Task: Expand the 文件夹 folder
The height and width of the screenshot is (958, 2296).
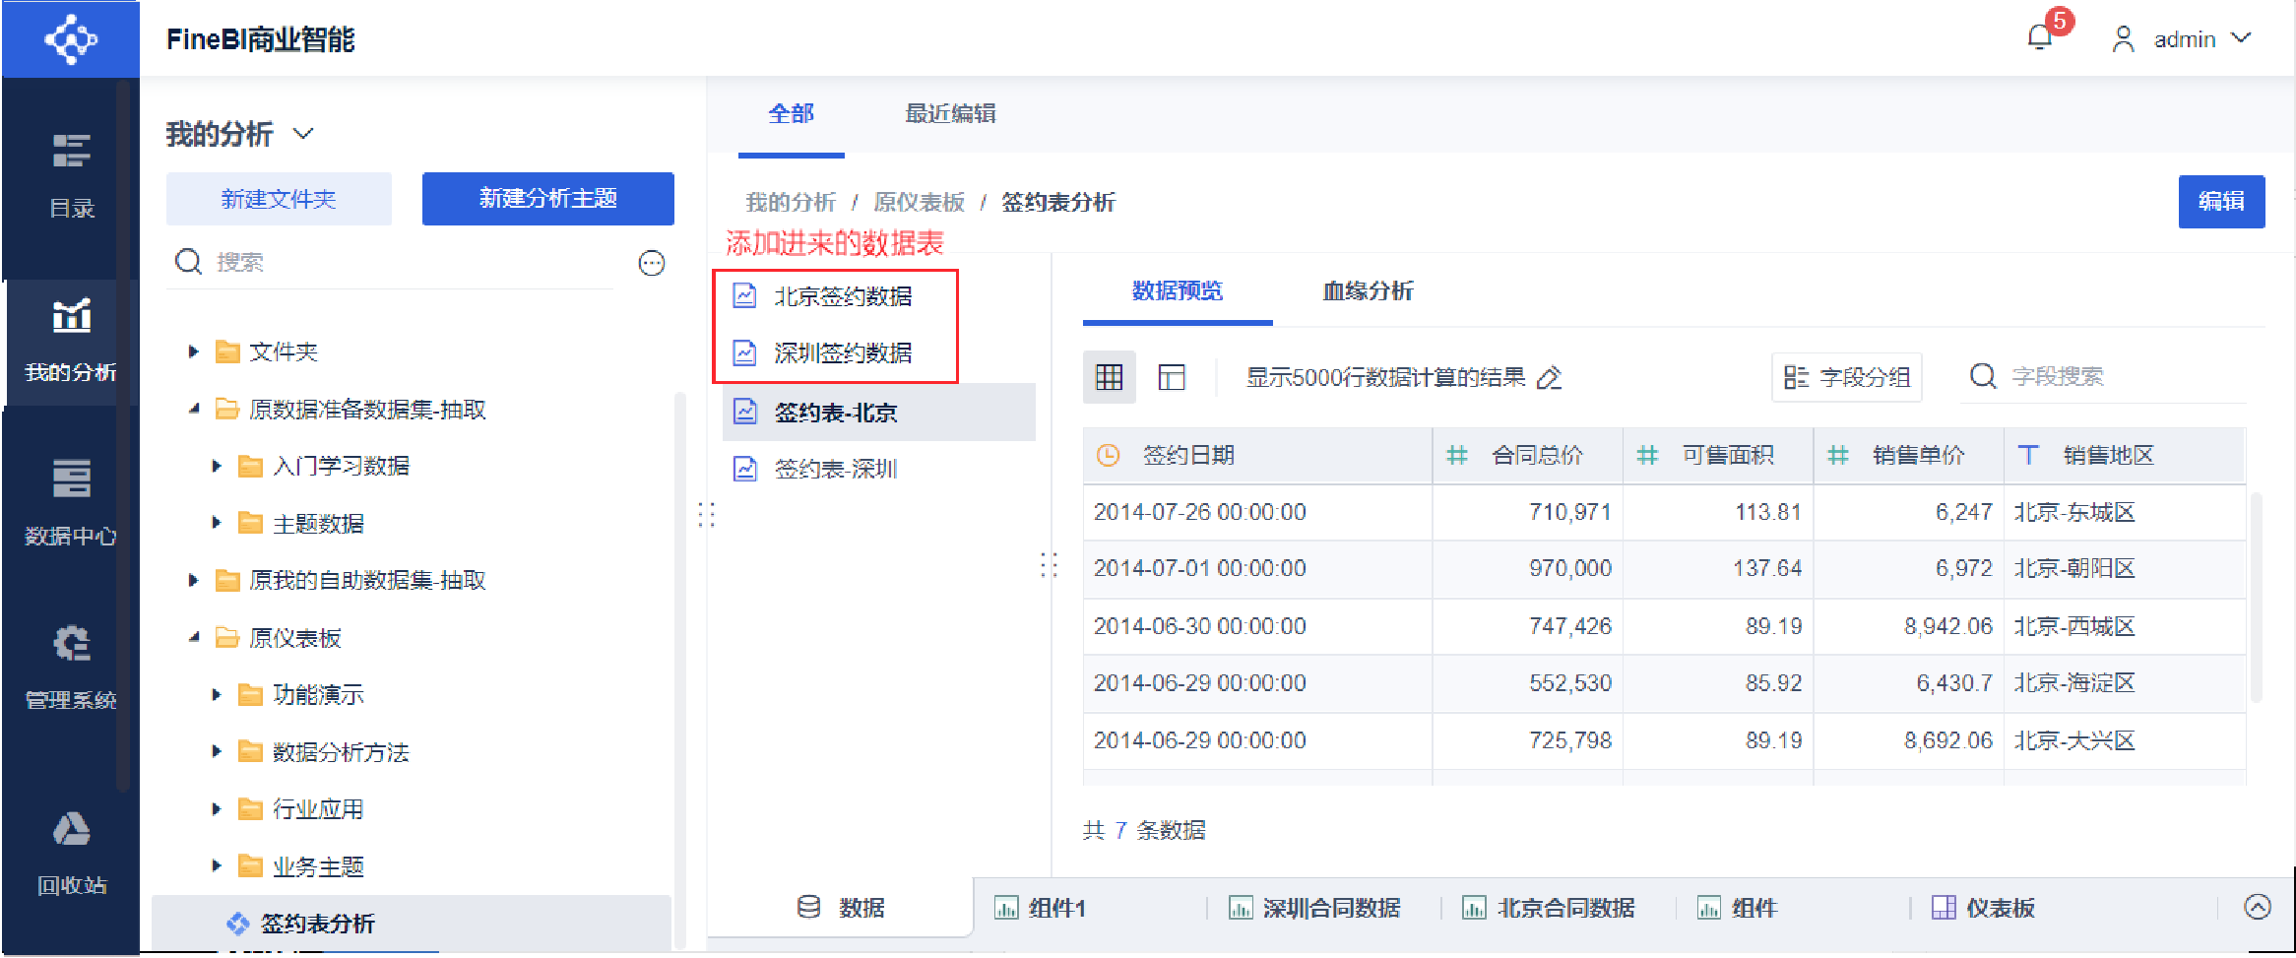Action: pyautogui.click(x=194, y=351)
